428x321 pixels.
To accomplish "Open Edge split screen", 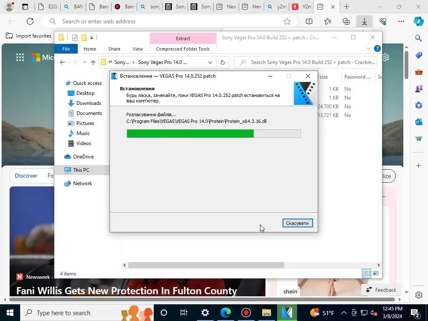I will (309, 21).
